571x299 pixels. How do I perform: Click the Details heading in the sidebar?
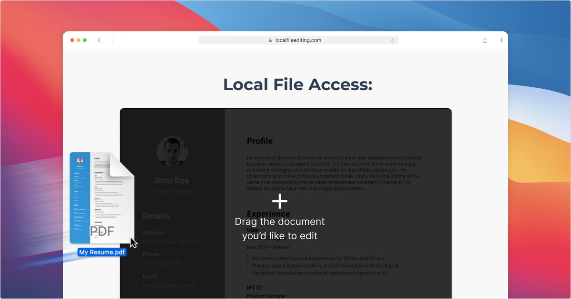coord(156,216)
